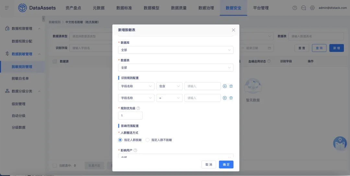Click the 新增 button

click(x=337, y=48)
